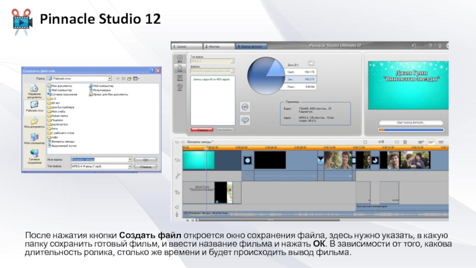Click the first circle transition on timeline

pos(248,160)
